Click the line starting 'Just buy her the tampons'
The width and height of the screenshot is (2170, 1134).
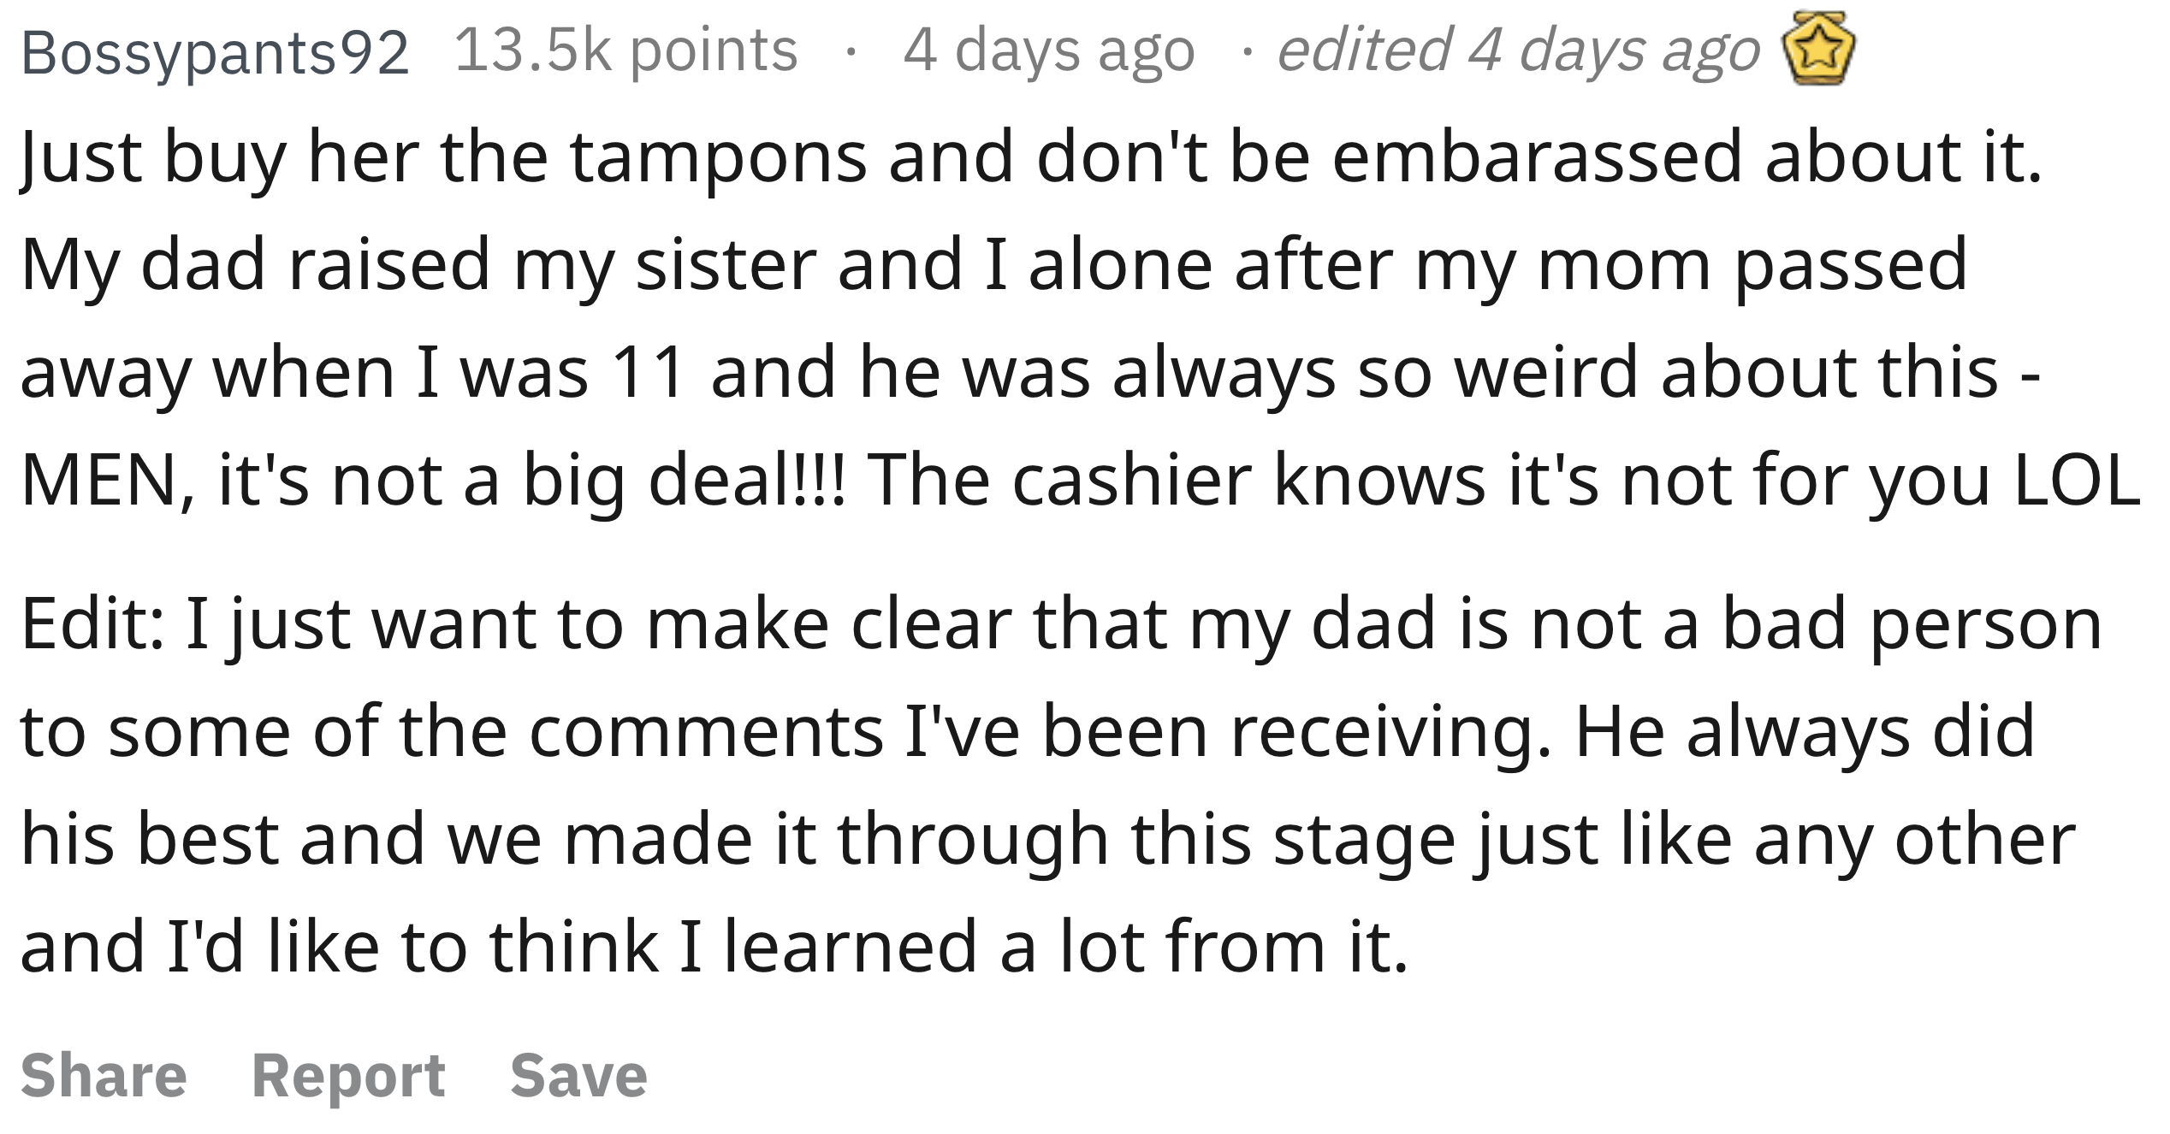click(x=1031, y=158)
